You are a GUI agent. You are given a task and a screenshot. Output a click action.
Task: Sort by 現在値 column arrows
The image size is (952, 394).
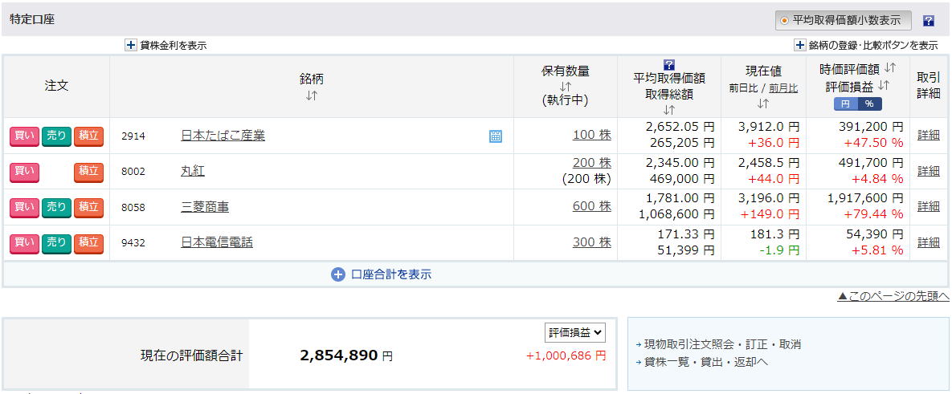pos(763,104)
